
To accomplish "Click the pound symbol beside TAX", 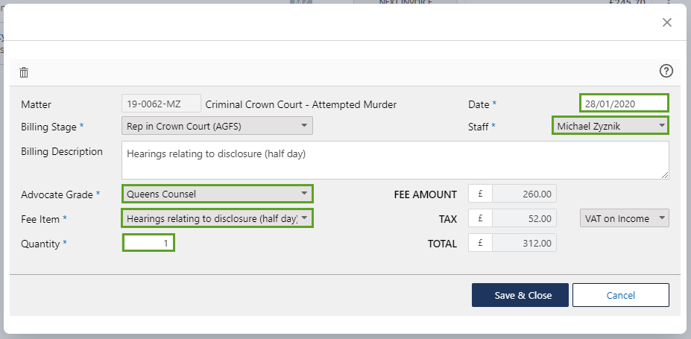I will tap(481, 218).
